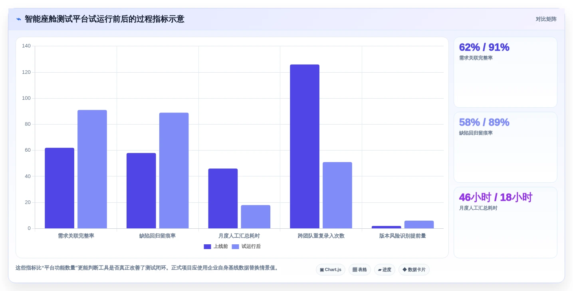The width and height of the screenshot is (573, 291).
Task: Click the 试运行后 bar for 月度人工汇总耗时
Action: coord(256,217)
